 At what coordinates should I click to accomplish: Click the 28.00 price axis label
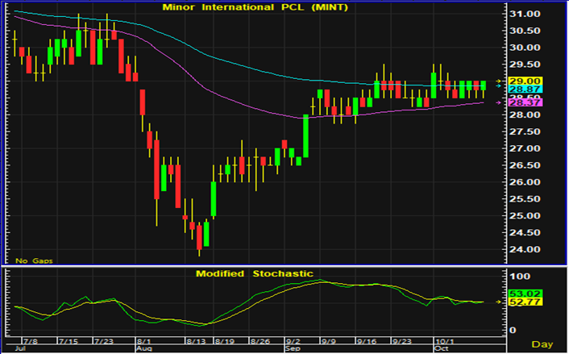(x=525, y=115)
